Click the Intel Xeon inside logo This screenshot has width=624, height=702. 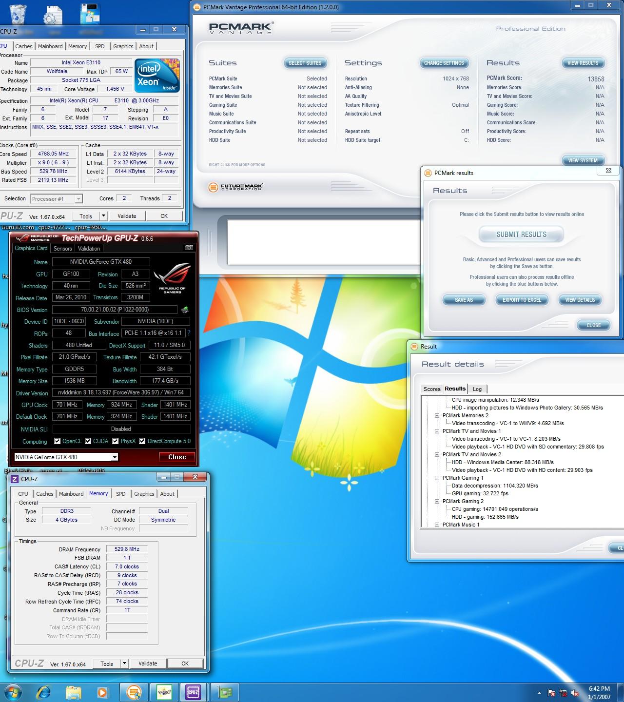pyautogui.click(x=157, y=76)
